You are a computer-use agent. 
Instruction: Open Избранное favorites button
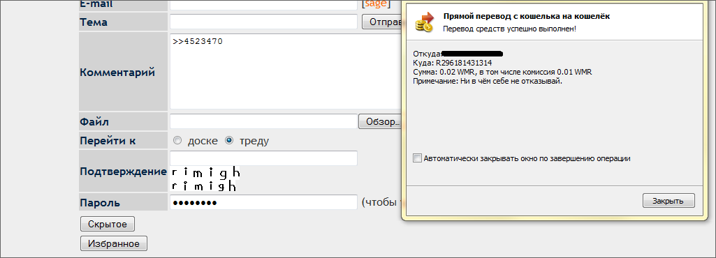114,243
